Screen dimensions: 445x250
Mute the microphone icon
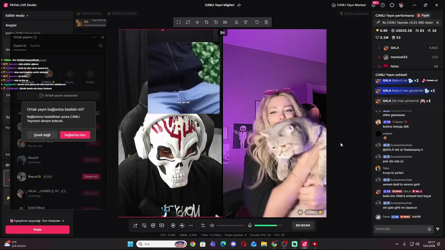pyautogui.click(x=250, y=225)
